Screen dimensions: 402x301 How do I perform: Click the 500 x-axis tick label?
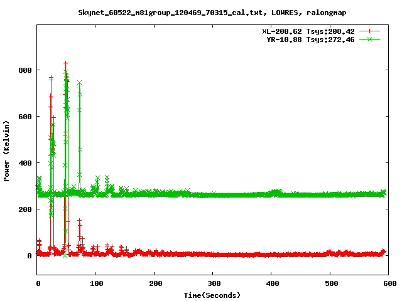(x=331, y=283)
